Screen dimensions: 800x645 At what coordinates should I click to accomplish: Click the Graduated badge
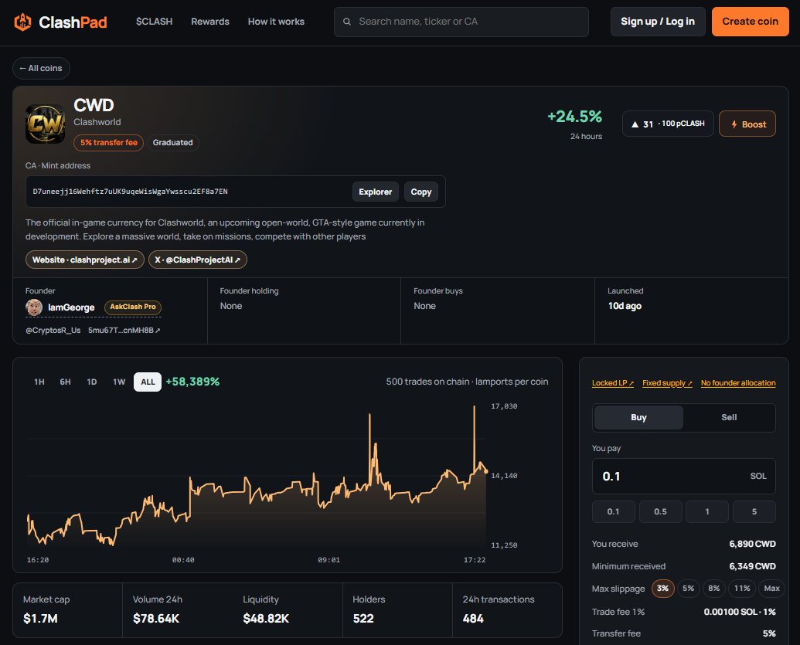coord(173,143)
